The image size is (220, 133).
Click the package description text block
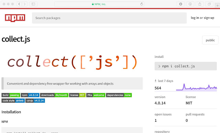72,84
